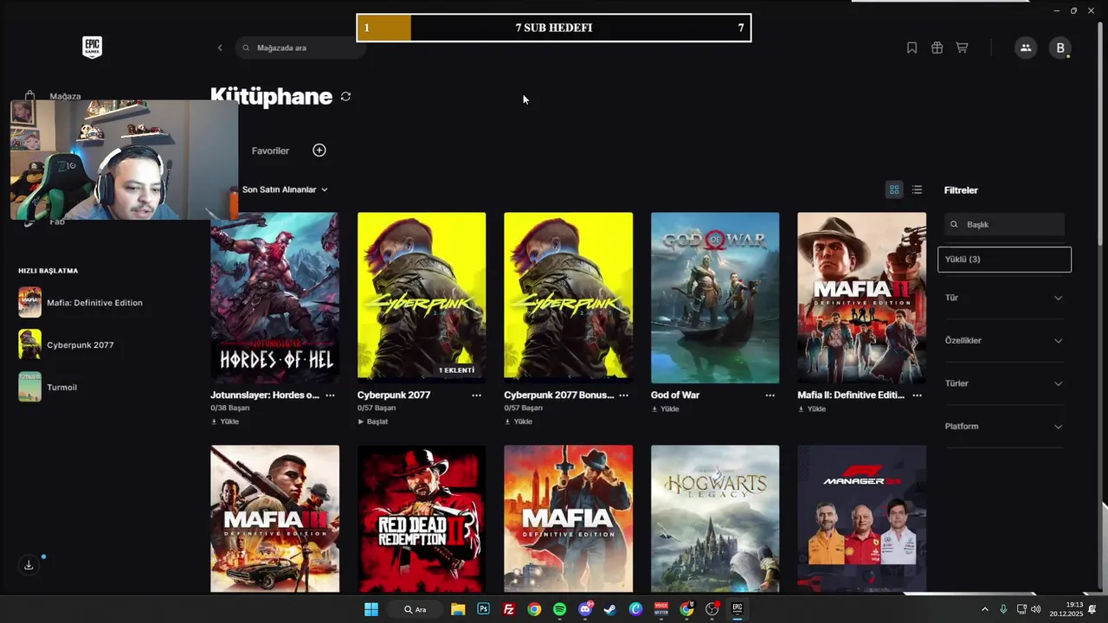Click the Epic Games logo

point(92,48)
